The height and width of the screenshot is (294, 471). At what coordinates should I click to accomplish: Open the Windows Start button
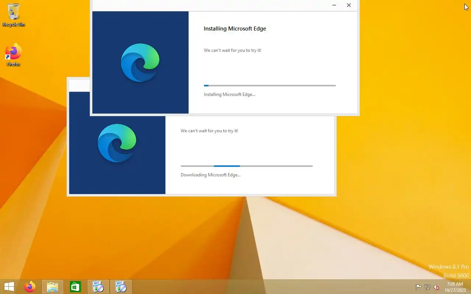(x=9, y=287)
